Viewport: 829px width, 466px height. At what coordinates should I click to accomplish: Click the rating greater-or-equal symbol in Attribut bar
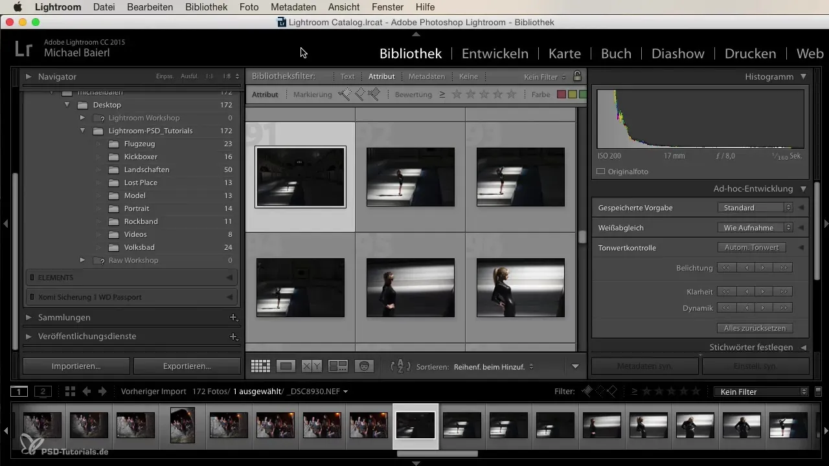pos(442,94)
